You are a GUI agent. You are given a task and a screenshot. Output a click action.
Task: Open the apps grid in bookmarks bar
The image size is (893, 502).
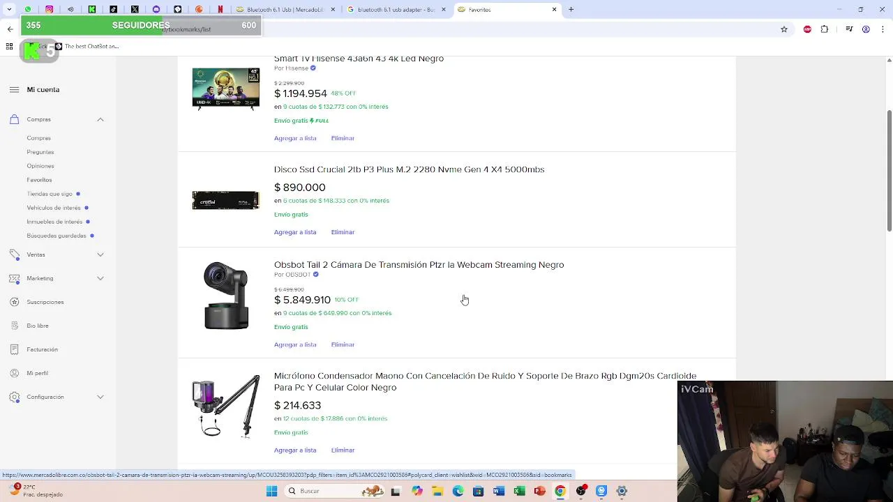(9, 46)
